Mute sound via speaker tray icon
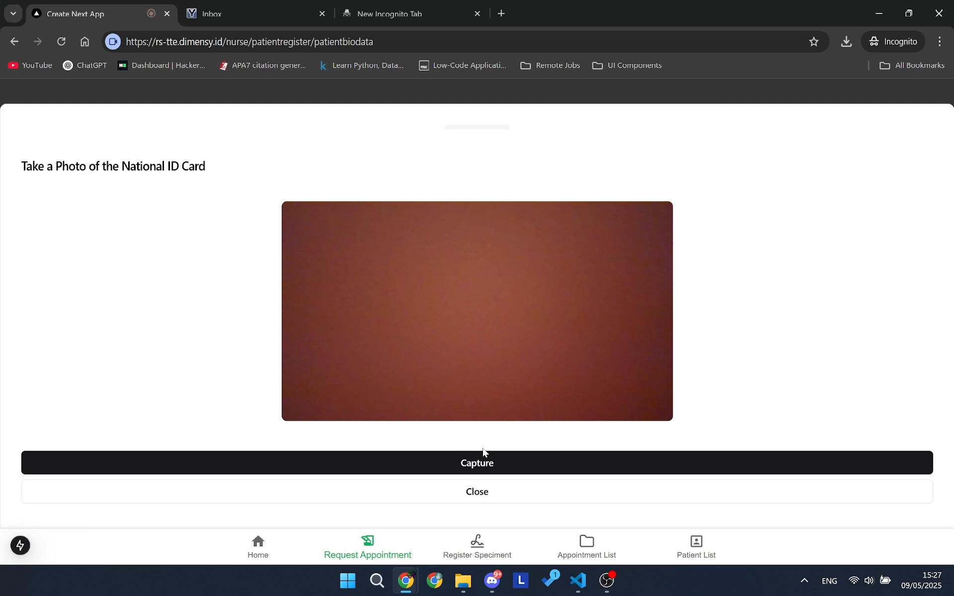954x596 pixels. (x=869, y=581)
